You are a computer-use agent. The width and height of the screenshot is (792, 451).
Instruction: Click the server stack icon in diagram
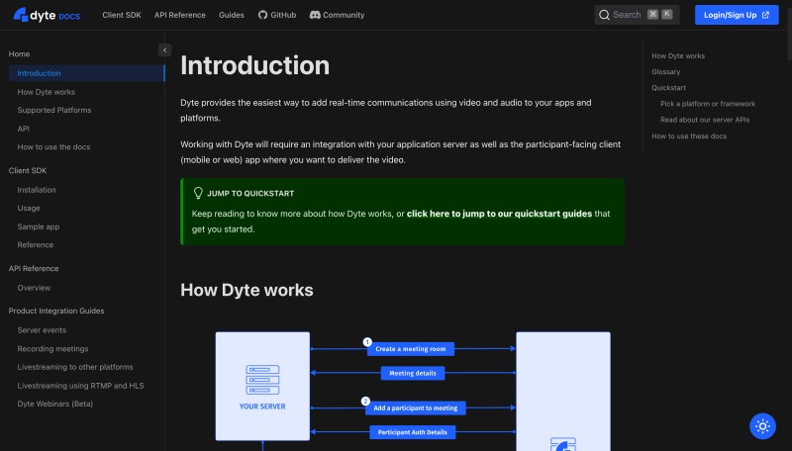point(262,380)
